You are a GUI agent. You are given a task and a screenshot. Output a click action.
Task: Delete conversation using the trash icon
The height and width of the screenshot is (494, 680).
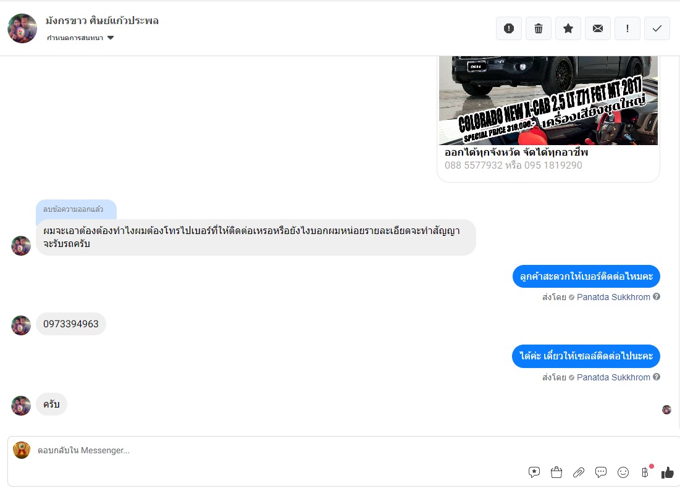(x=538, y=28)
